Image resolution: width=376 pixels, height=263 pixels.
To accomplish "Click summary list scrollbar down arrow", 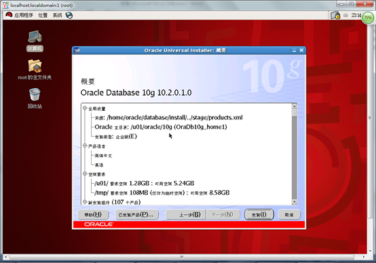I will click(295, 202).
